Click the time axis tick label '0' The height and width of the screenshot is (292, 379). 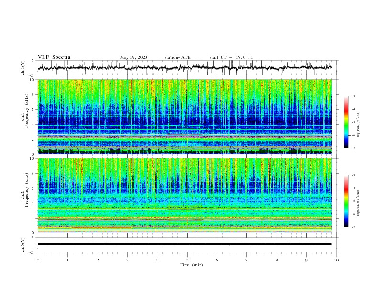[x=38, y=260]
